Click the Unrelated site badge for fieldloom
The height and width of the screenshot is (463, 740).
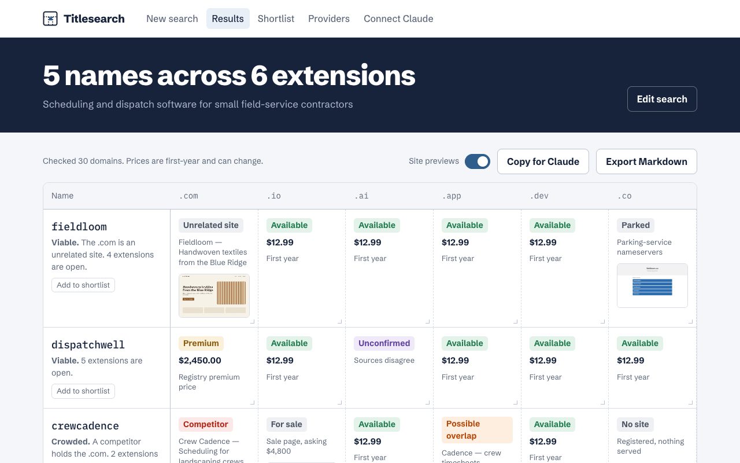(211, 225)
